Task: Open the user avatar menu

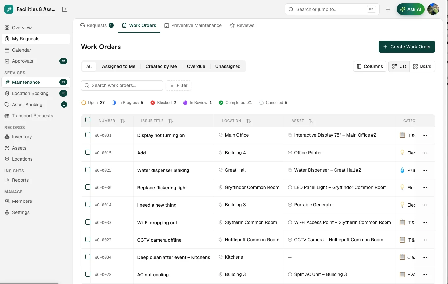Action: click(433, 9)
